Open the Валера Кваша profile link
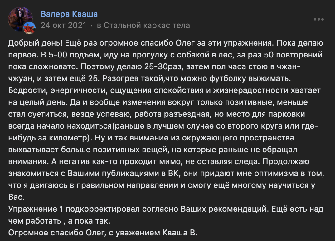This screenshot has width=335, height=241. (x=69, y=14)
